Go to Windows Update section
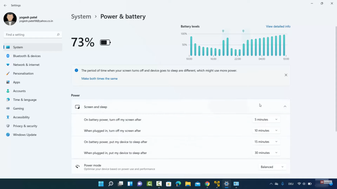 25,135
